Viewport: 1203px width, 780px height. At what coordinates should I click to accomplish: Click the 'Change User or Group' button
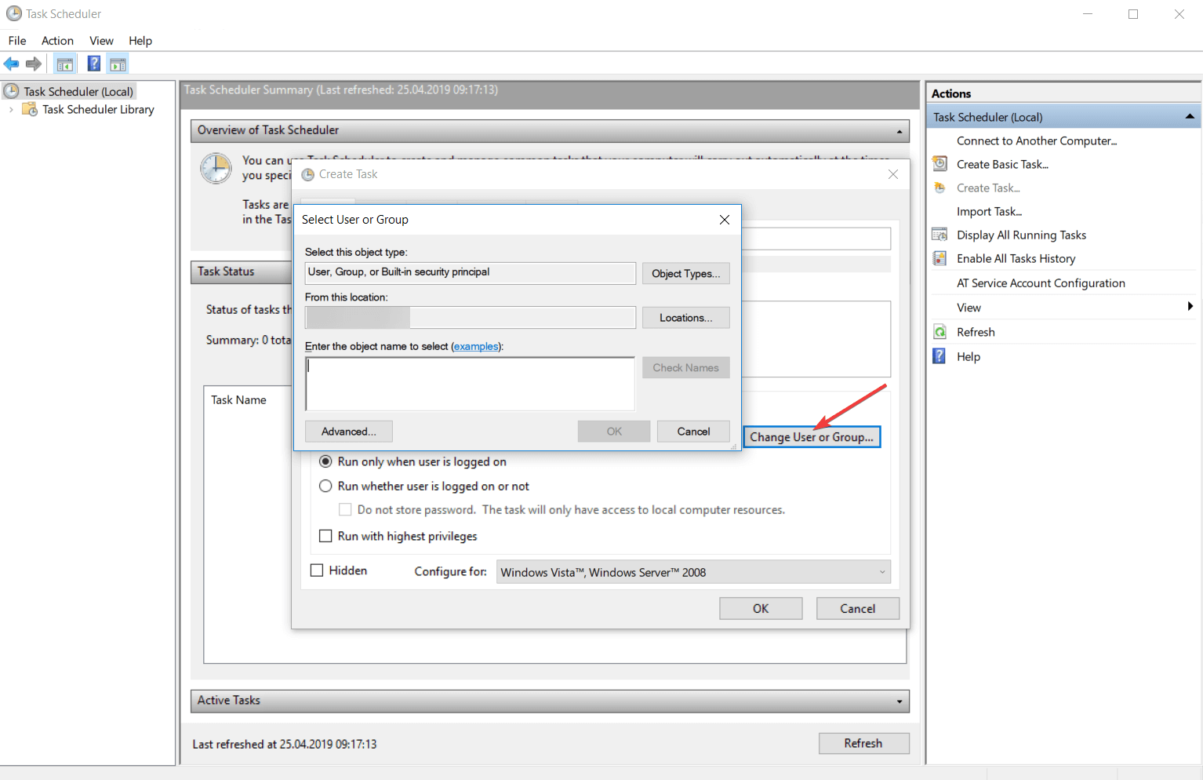(x=812, y=436)
